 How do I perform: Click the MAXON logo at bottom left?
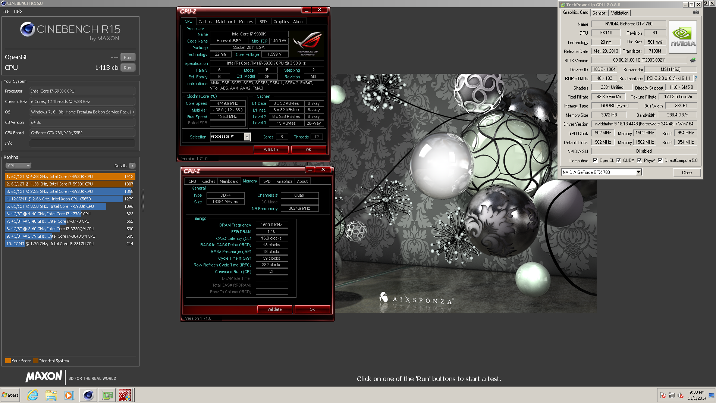[x=44, y=377]
